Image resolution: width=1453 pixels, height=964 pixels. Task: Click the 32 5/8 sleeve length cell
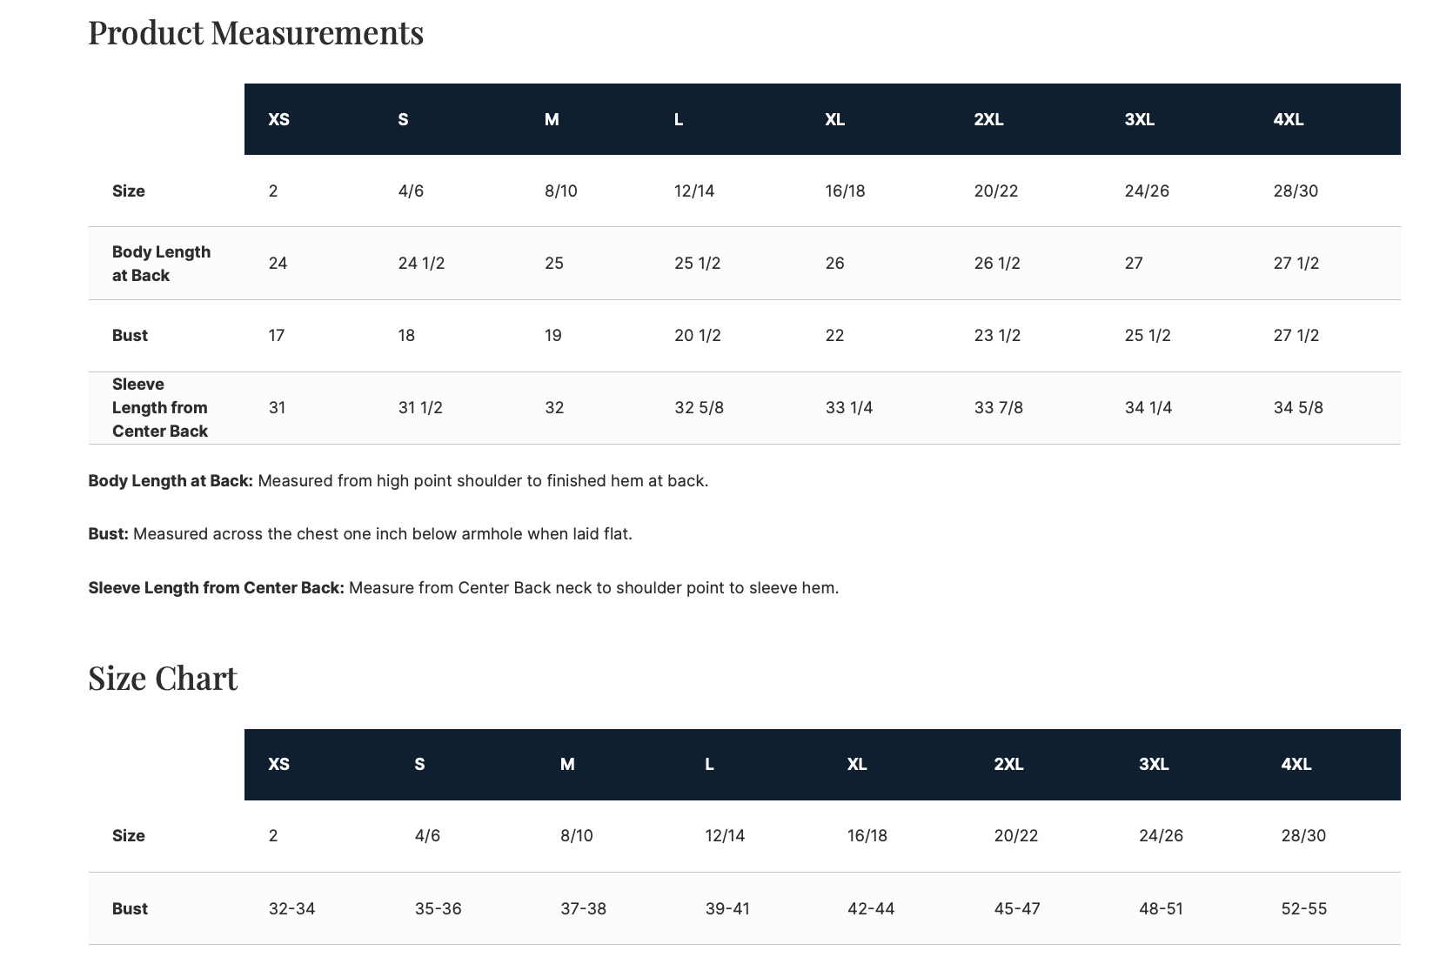699,407
